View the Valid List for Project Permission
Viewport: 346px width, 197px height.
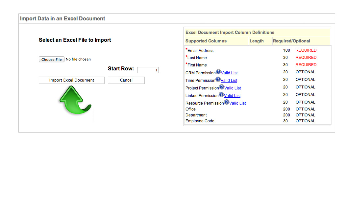click(x=233, y=88)
